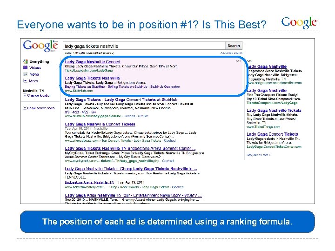This screenshot has width=335, height=251.
Task: Click www.TicketTango.com URL text
Action: pos(263,127)
